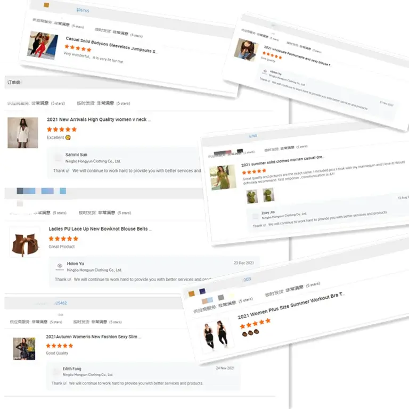Click the five-star rating under v neck review
This screenshot has width=409, height=409.
tap(62, 129)
